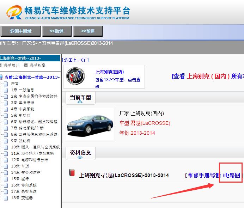Viewport: 244px width, 208px height.
Task: Click the 返回上一页 link
Action: click(75, 60)
